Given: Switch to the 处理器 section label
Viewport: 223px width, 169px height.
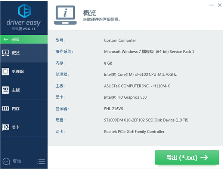Looking at the screenshot, I should 18,71.
